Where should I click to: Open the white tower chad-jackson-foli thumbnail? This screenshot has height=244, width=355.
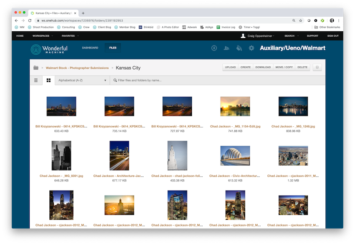point(177,156)
